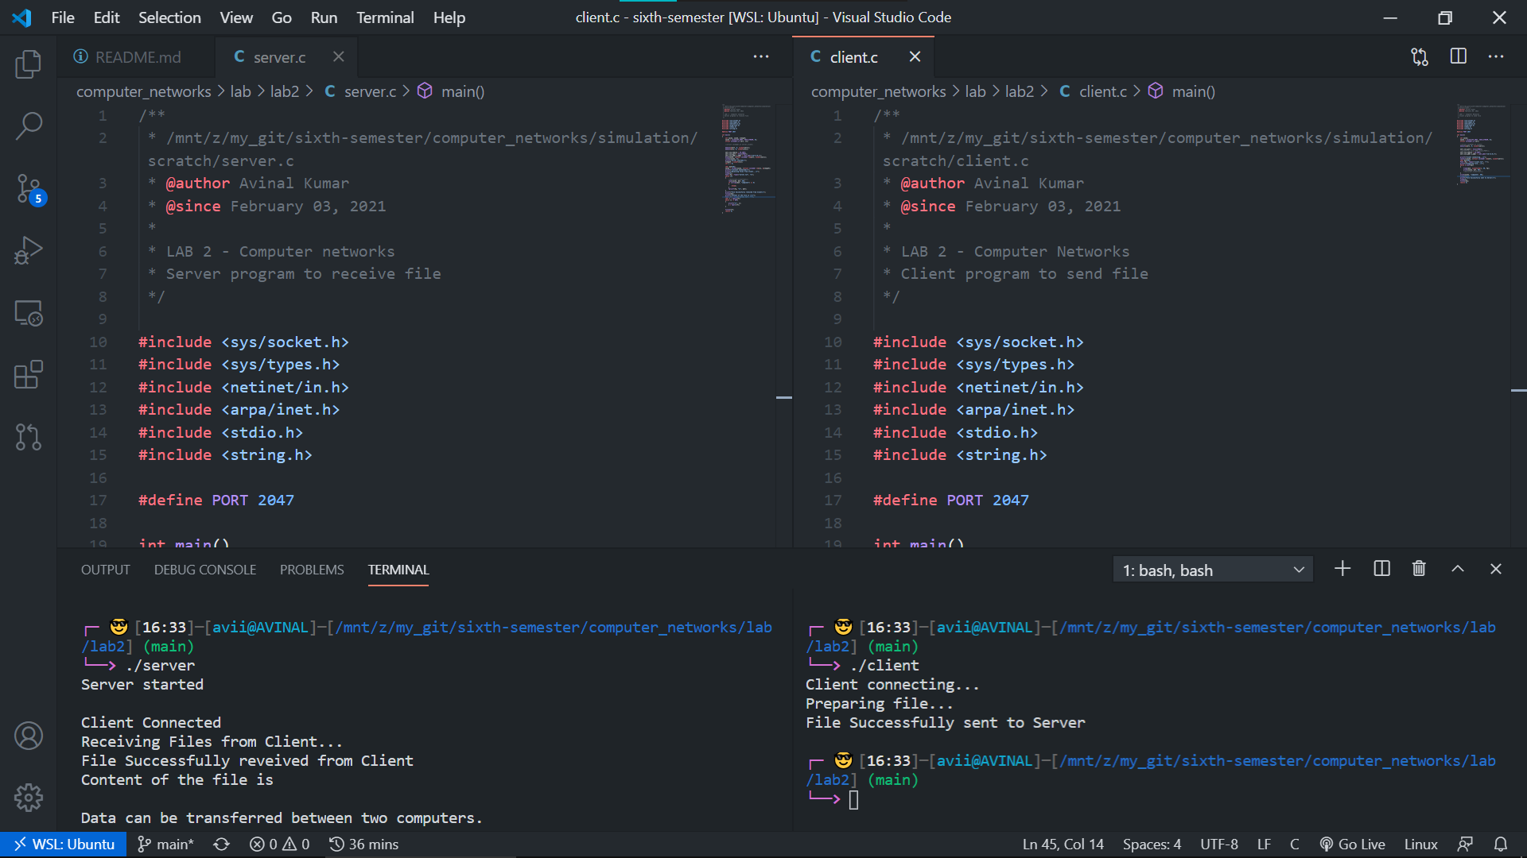Open the Terminal menu in menu bar
Viewport: 1527px width, 858px height.
385,17
